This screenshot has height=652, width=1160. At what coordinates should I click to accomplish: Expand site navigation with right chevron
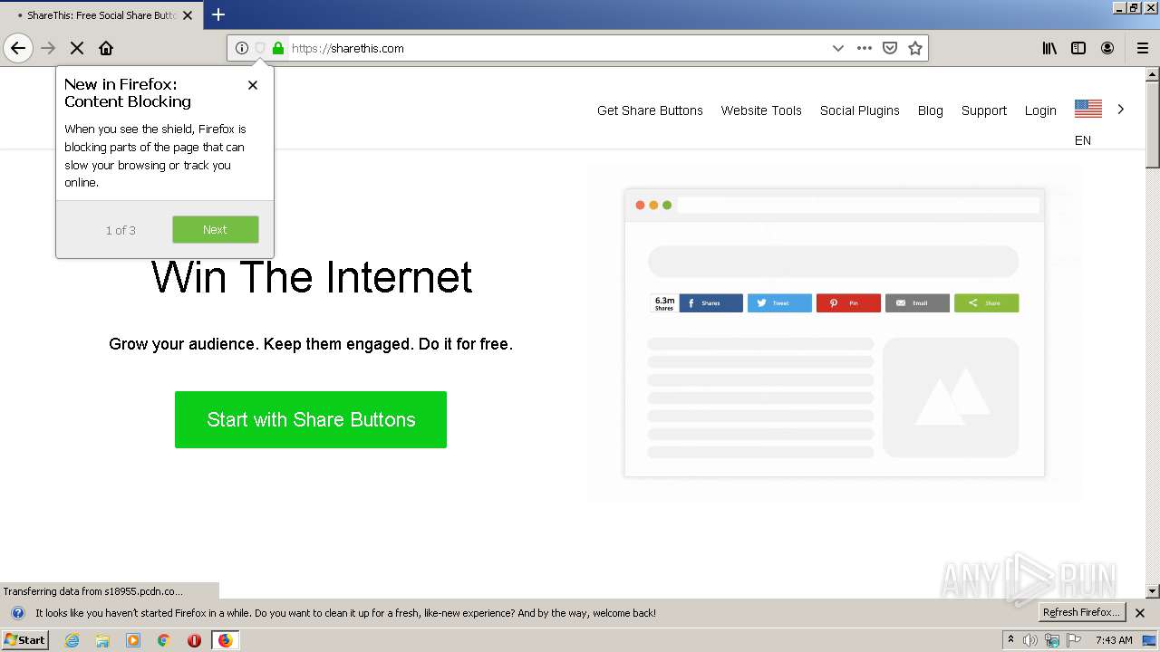(1121, 110)
